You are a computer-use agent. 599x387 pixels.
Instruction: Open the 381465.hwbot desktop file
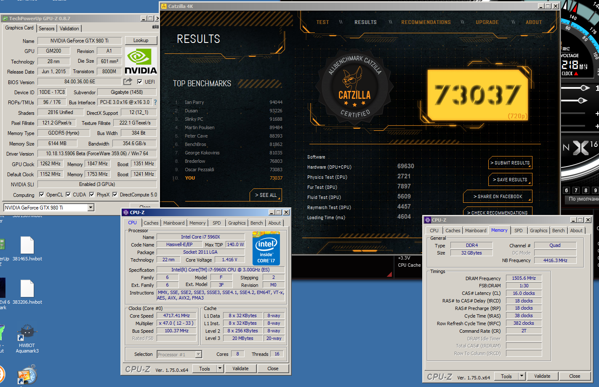(27, 249)
